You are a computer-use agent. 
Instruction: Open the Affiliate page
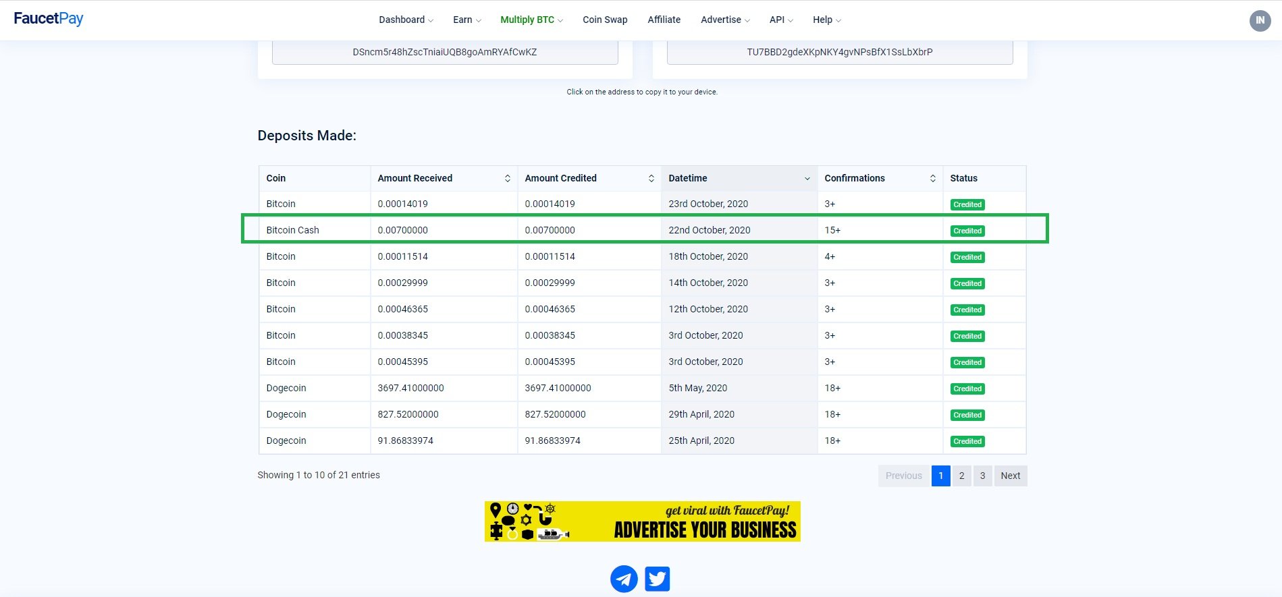(x=664, y=20)
